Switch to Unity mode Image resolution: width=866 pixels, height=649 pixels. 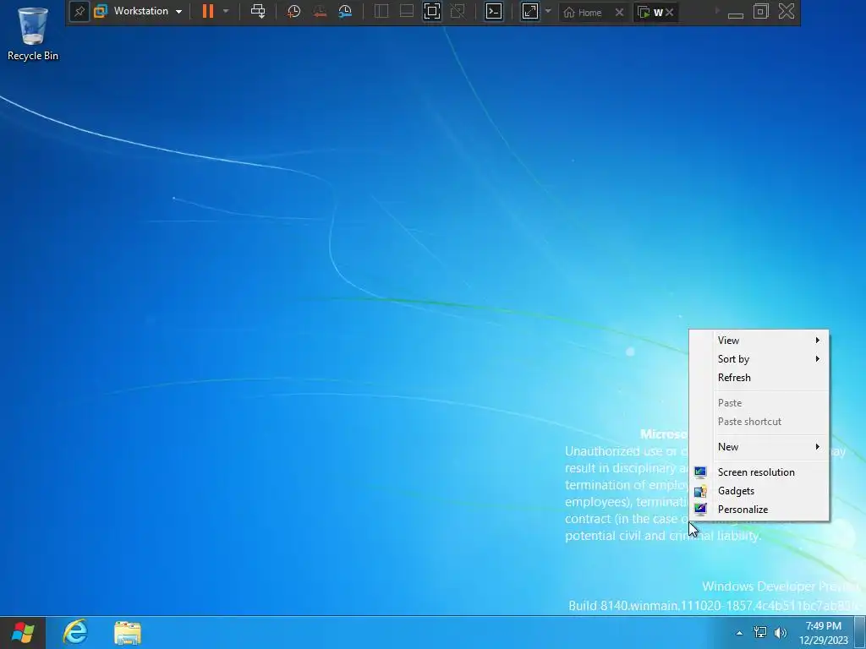[x=458, y=11]
